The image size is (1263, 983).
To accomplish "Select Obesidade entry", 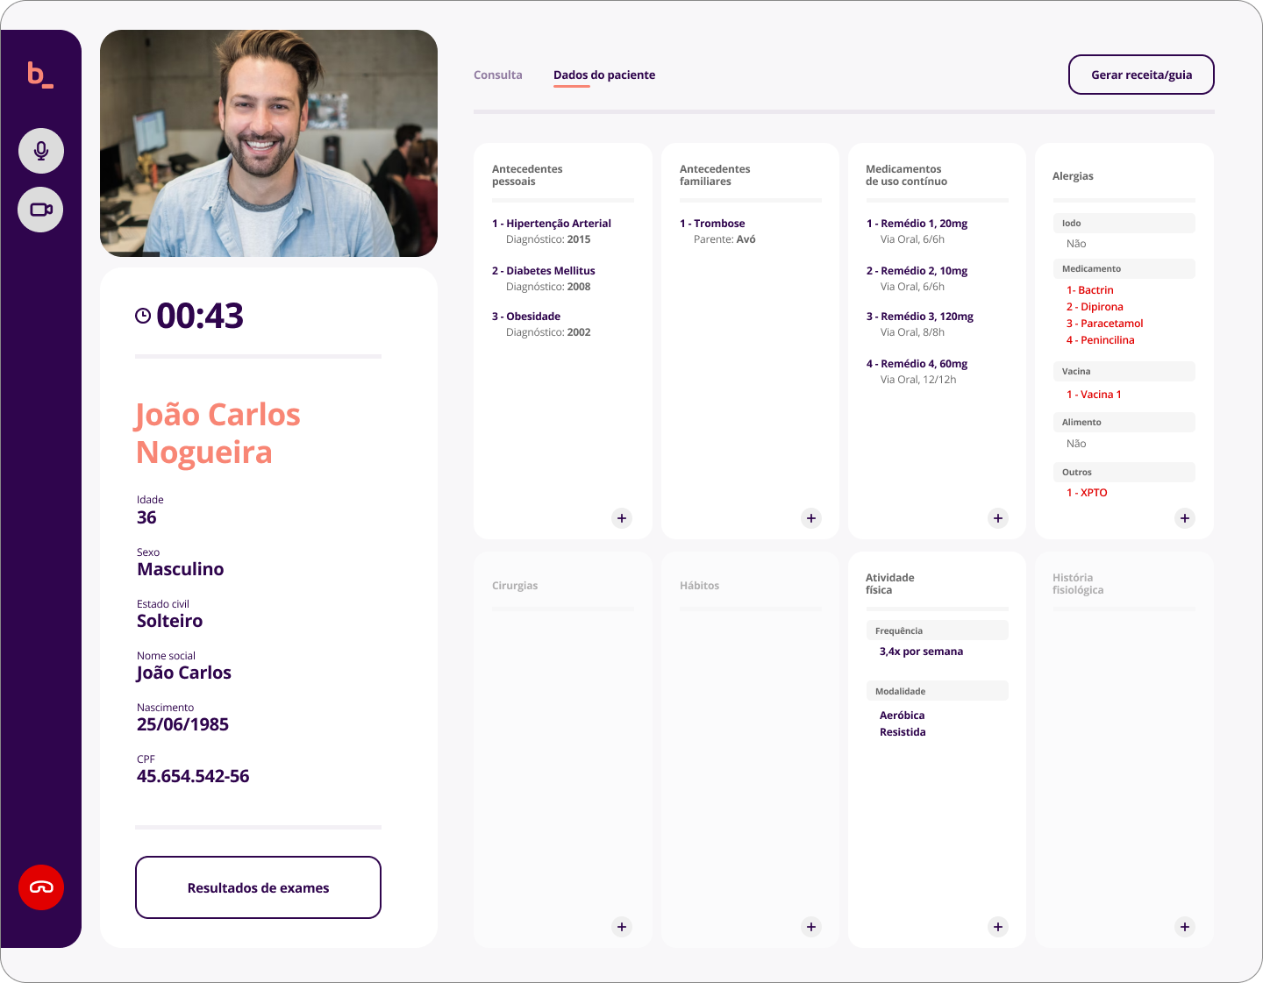I will coord(526,317).
